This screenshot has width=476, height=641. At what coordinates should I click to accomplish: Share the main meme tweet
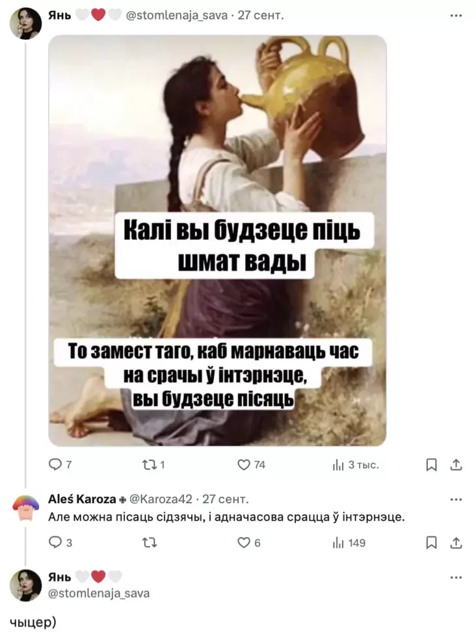point(456,465)
